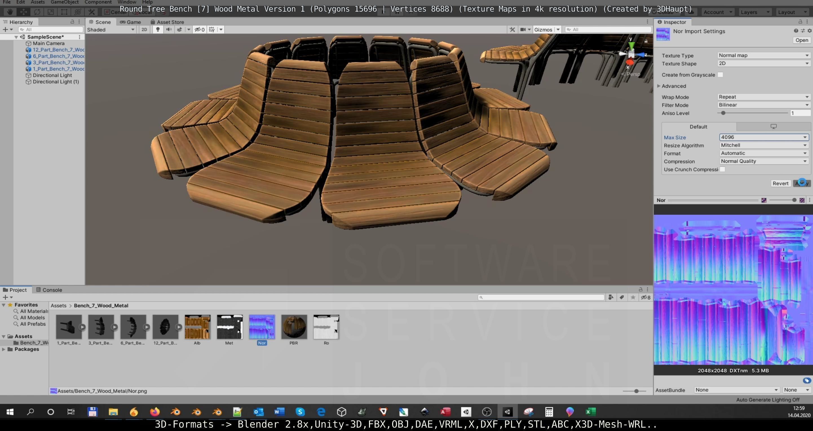Toggle scene audio speaker icon
This screenshot has width=813, height=431.
169,29
